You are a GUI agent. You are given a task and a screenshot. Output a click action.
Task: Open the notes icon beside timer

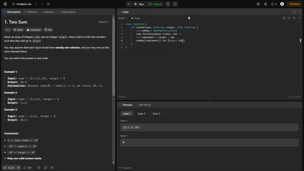pyautogui.click(x=175, y=4)
